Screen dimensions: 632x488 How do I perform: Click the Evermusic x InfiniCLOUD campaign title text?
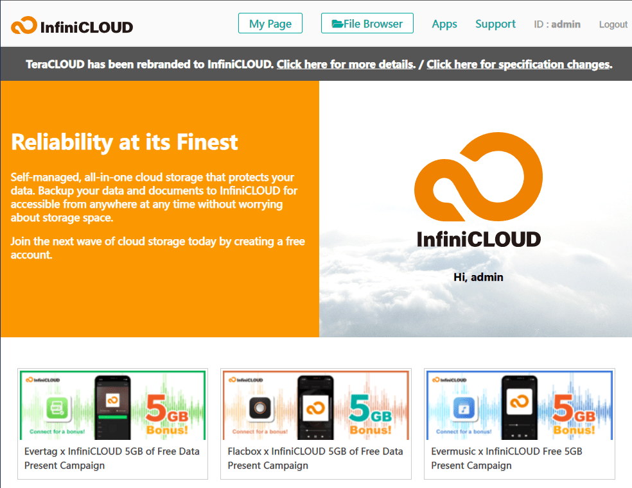point(506,458)
